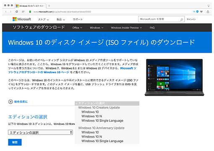Click the FAQ menu item
This screenshot has height=151, width=214.
152,28
